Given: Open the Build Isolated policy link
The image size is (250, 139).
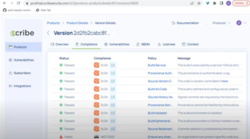Looking at the screenshot, I should 157,113.
